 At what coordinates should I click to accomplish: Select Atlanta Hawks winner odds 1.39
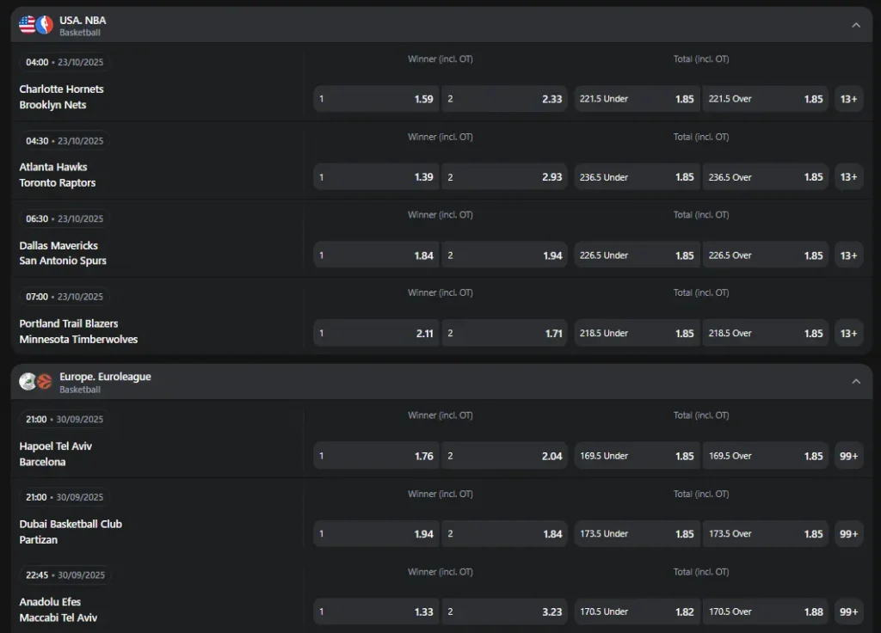tap(376, 177)
